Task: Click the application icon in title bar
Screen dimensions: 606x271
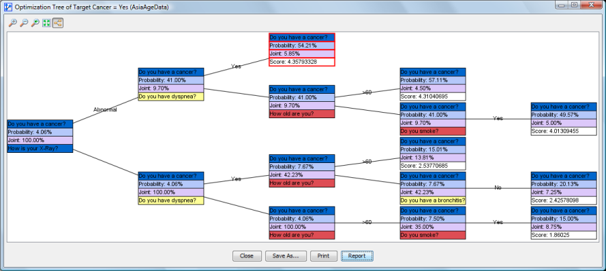Action: point(7,7)
